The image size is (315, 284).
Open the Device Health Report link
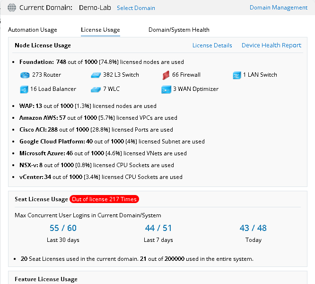(x=271, y=45)
